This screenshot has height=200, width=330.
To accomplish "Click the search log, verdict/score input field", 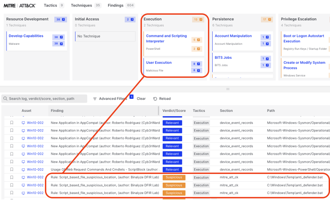I will click(44, 99).
